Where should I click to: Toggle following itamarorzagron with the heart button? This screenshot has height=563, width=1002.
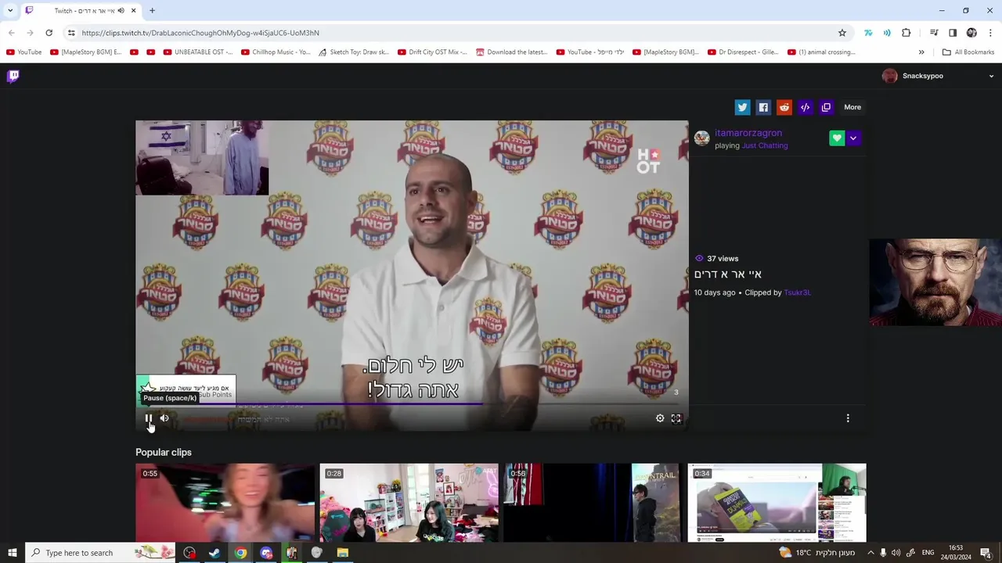point(837,138)
